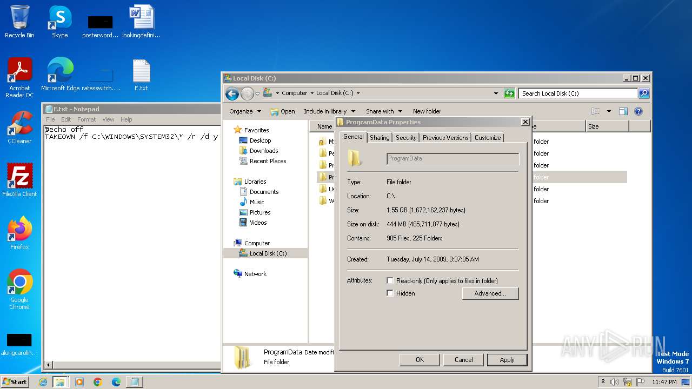Enable the Read-only attribute checkbox

tap(390, 281)
